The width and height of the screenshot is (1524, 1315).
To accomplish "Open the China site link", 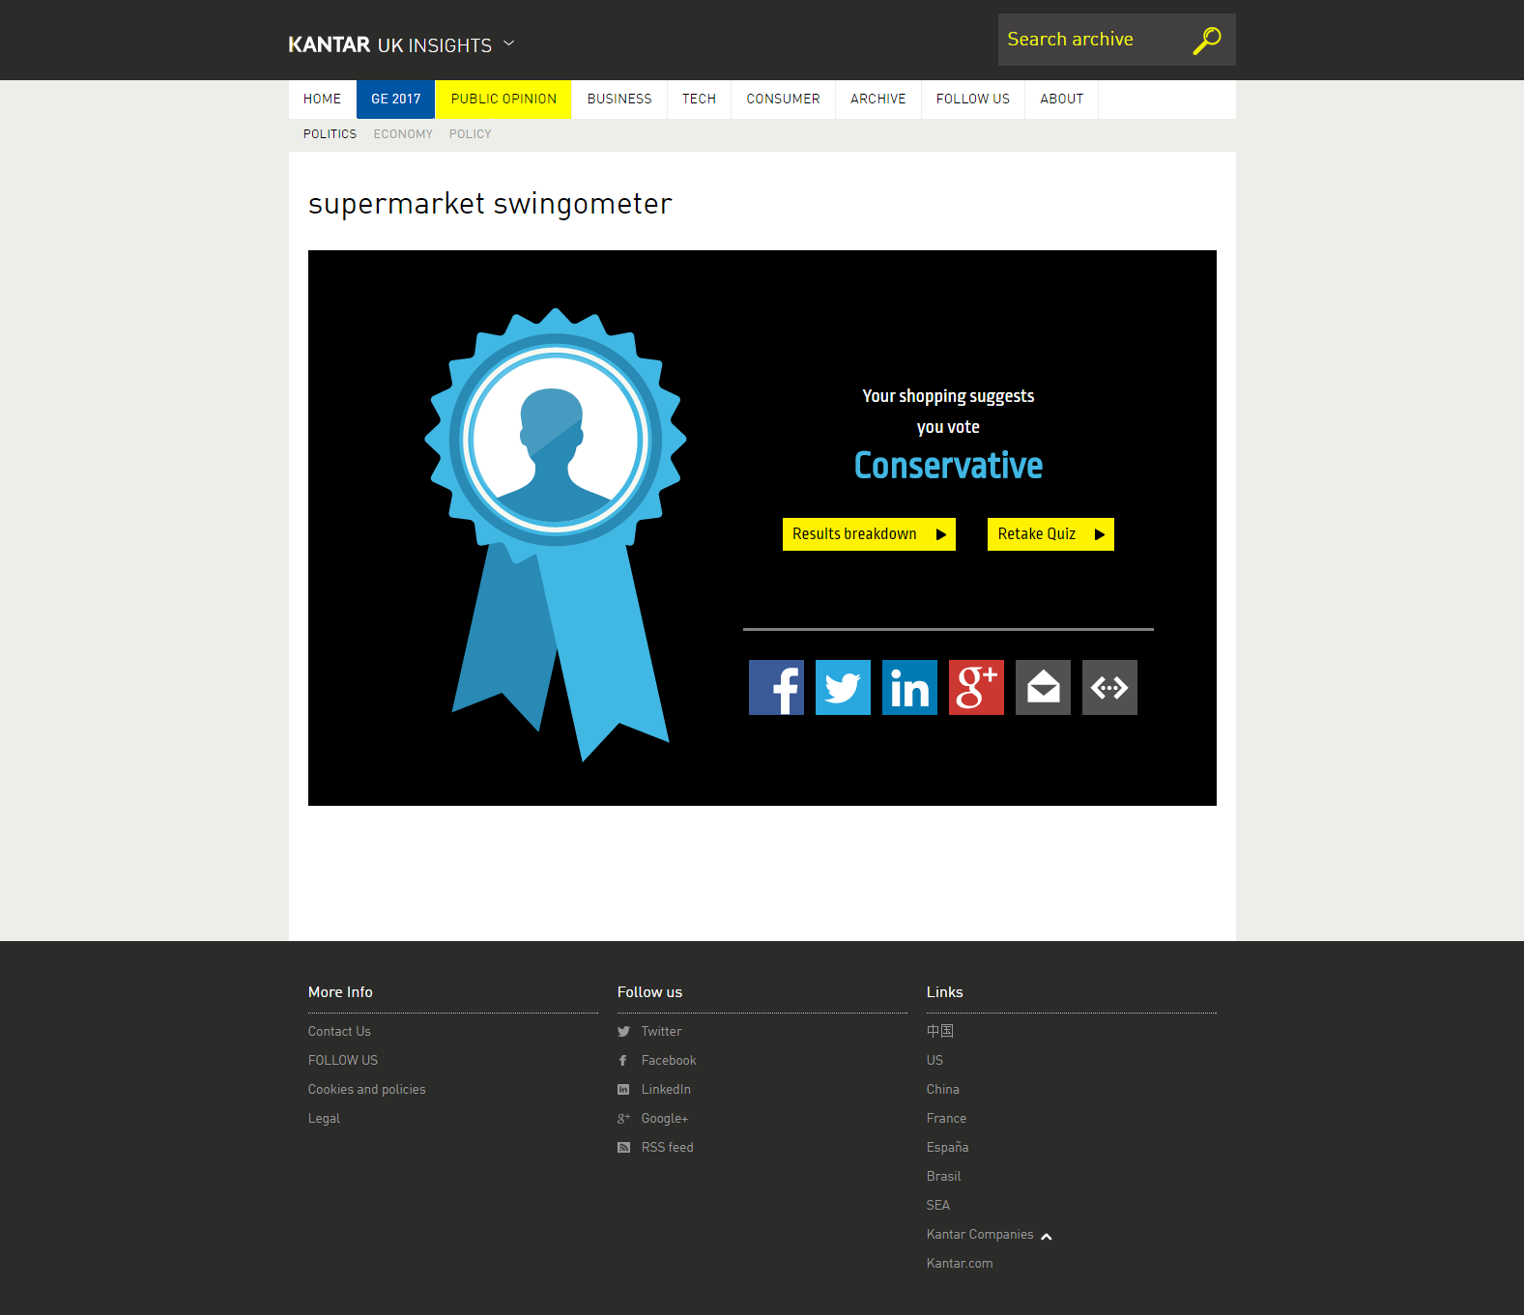I will point(943,1090).
